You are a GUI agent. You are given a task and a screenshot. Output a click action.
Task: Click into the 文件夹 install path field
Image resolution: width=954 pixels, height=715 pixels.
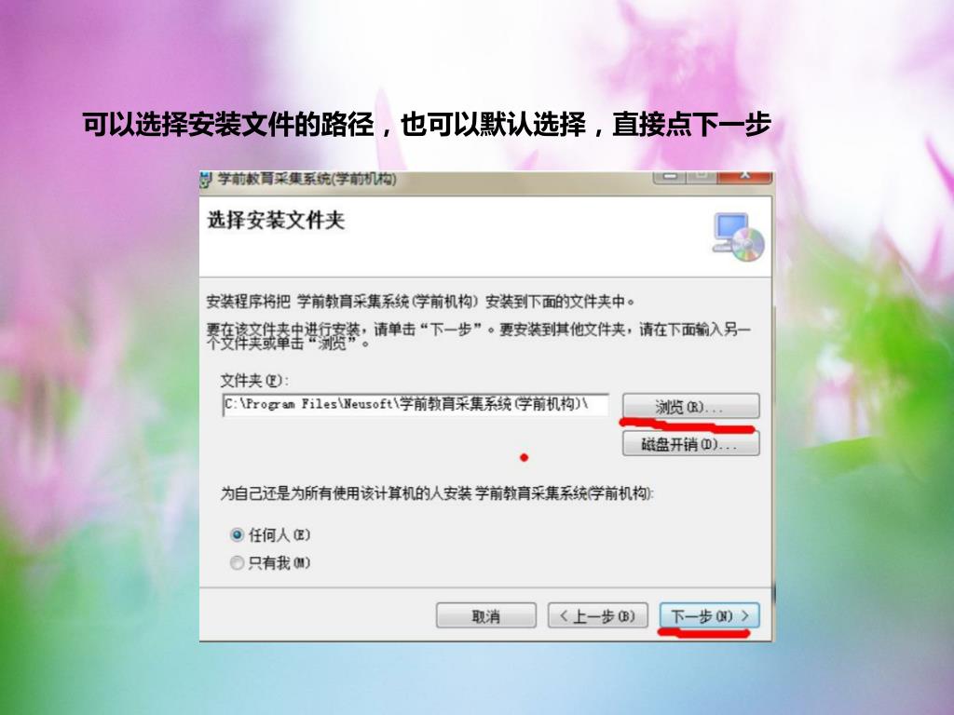click(416, 405)
